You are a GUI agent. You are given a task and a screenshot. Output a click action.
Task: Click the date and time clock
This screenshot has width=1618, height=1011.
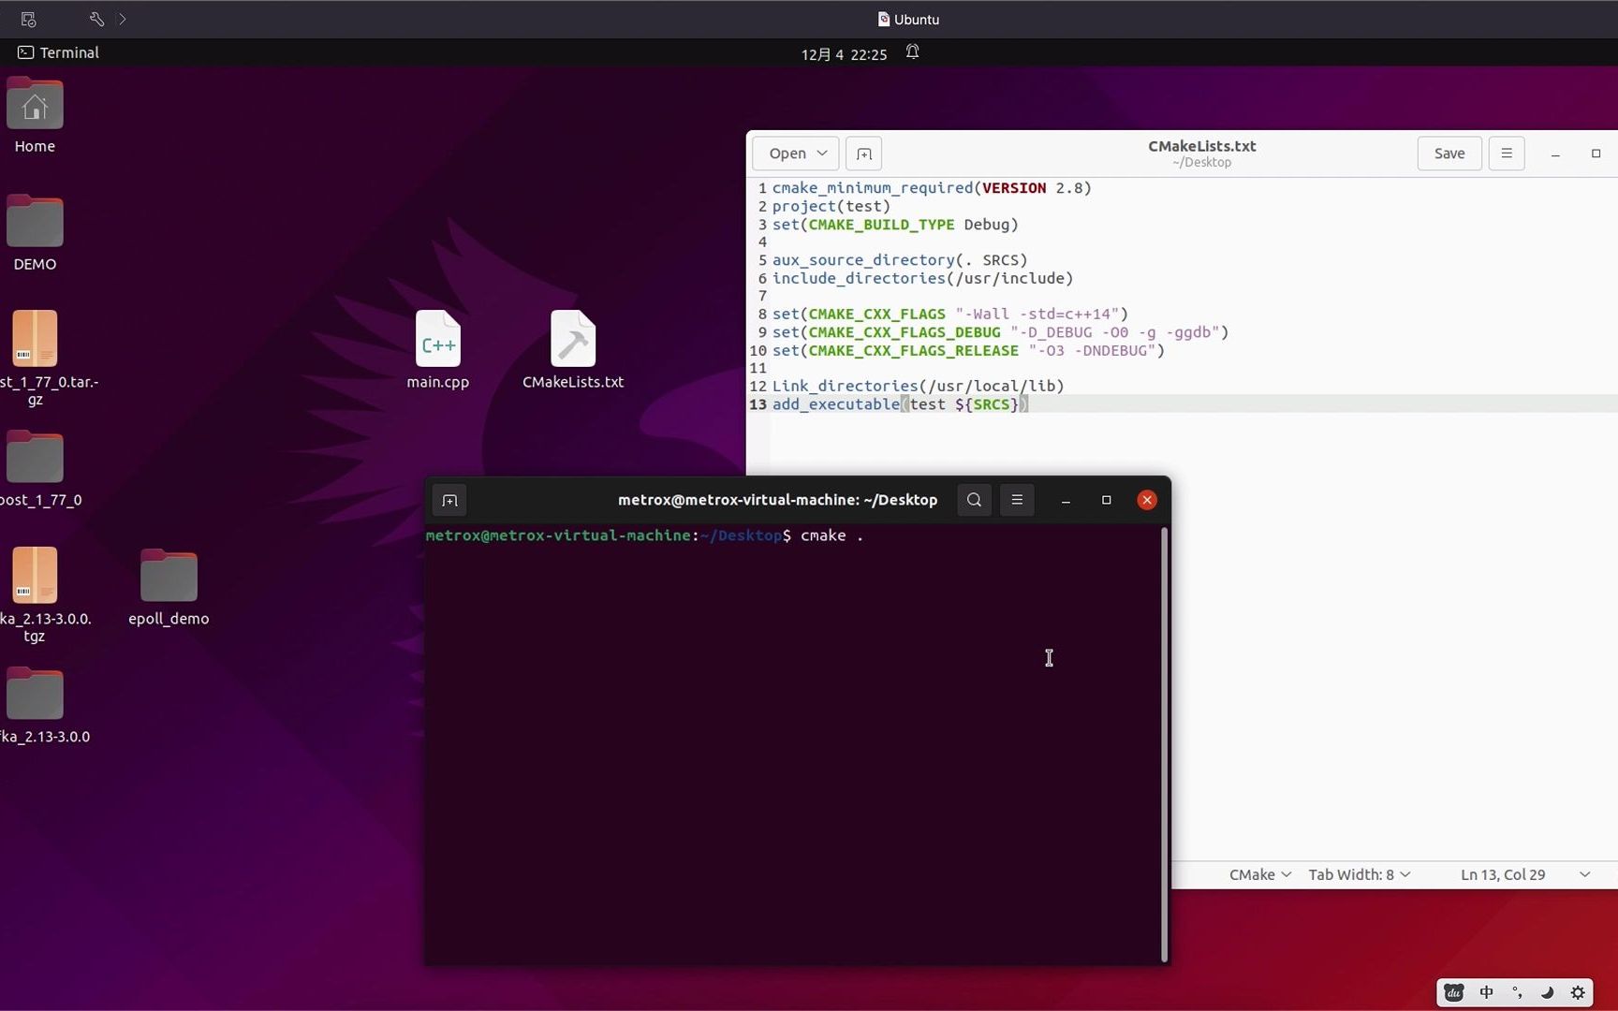point(844,54)
